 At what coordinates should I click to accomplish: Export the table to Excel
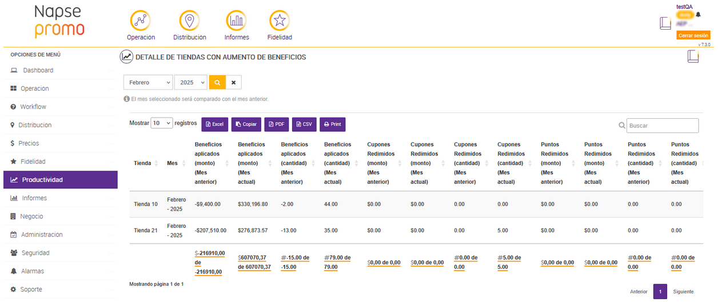214,124
